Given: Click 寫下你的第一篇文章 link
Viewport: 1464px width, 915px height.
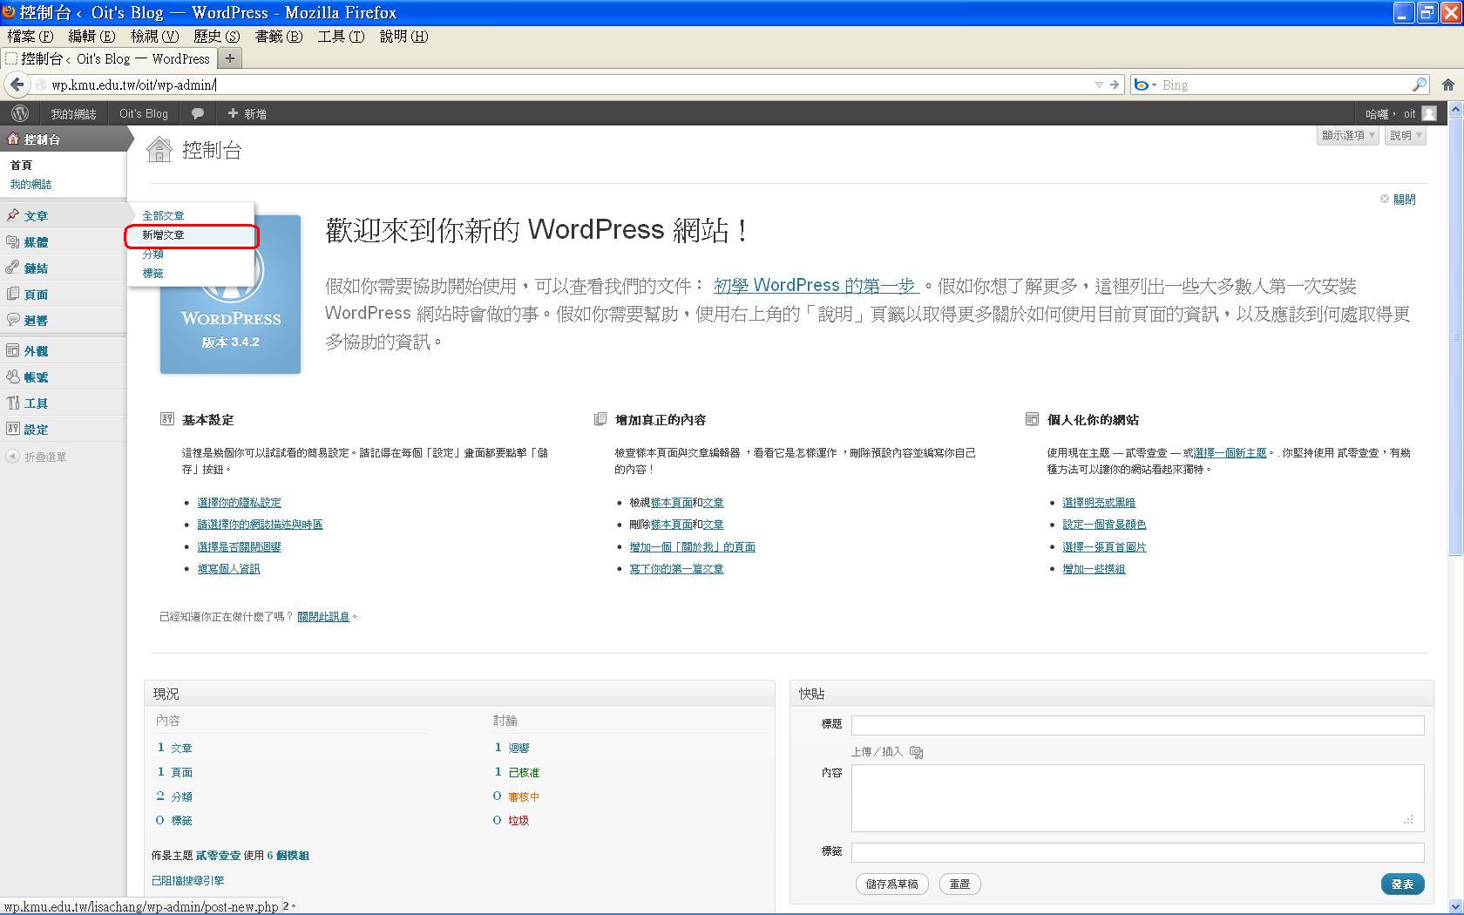Looking at the screenshot, I should pyautogui.click(x=676, y=569).
